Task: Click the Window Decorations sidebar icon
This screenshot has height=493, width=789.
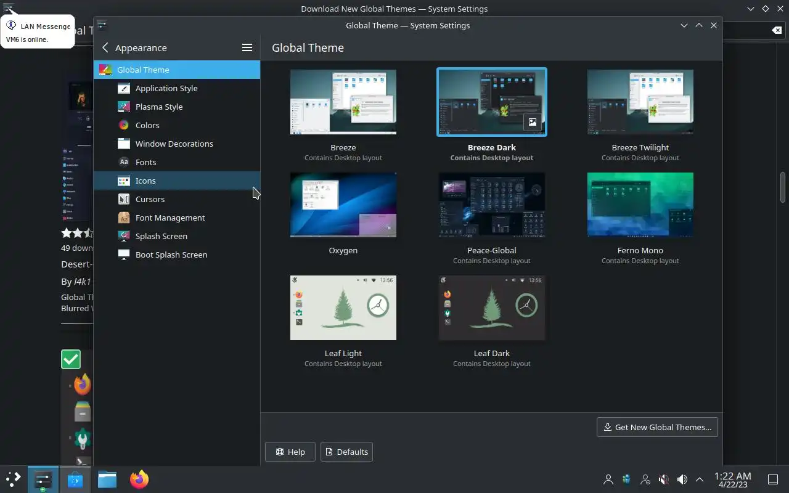Action: [x=124, y=144]
